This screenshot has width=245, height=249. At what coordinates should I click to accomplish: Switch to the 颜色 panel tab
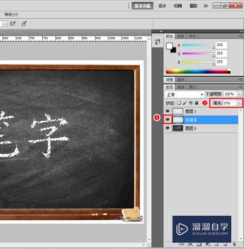[x=170, y=36]
